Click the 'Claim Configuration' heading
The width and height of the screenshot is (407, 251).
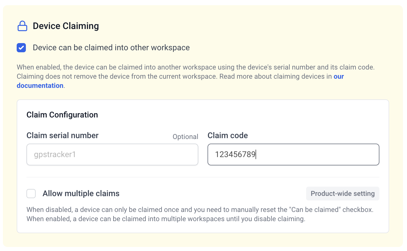tap(62, 115)
